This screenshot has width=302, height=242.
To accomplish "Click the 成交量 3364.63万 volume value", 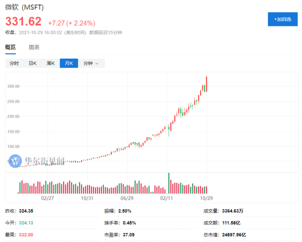I will coord(233,211).
